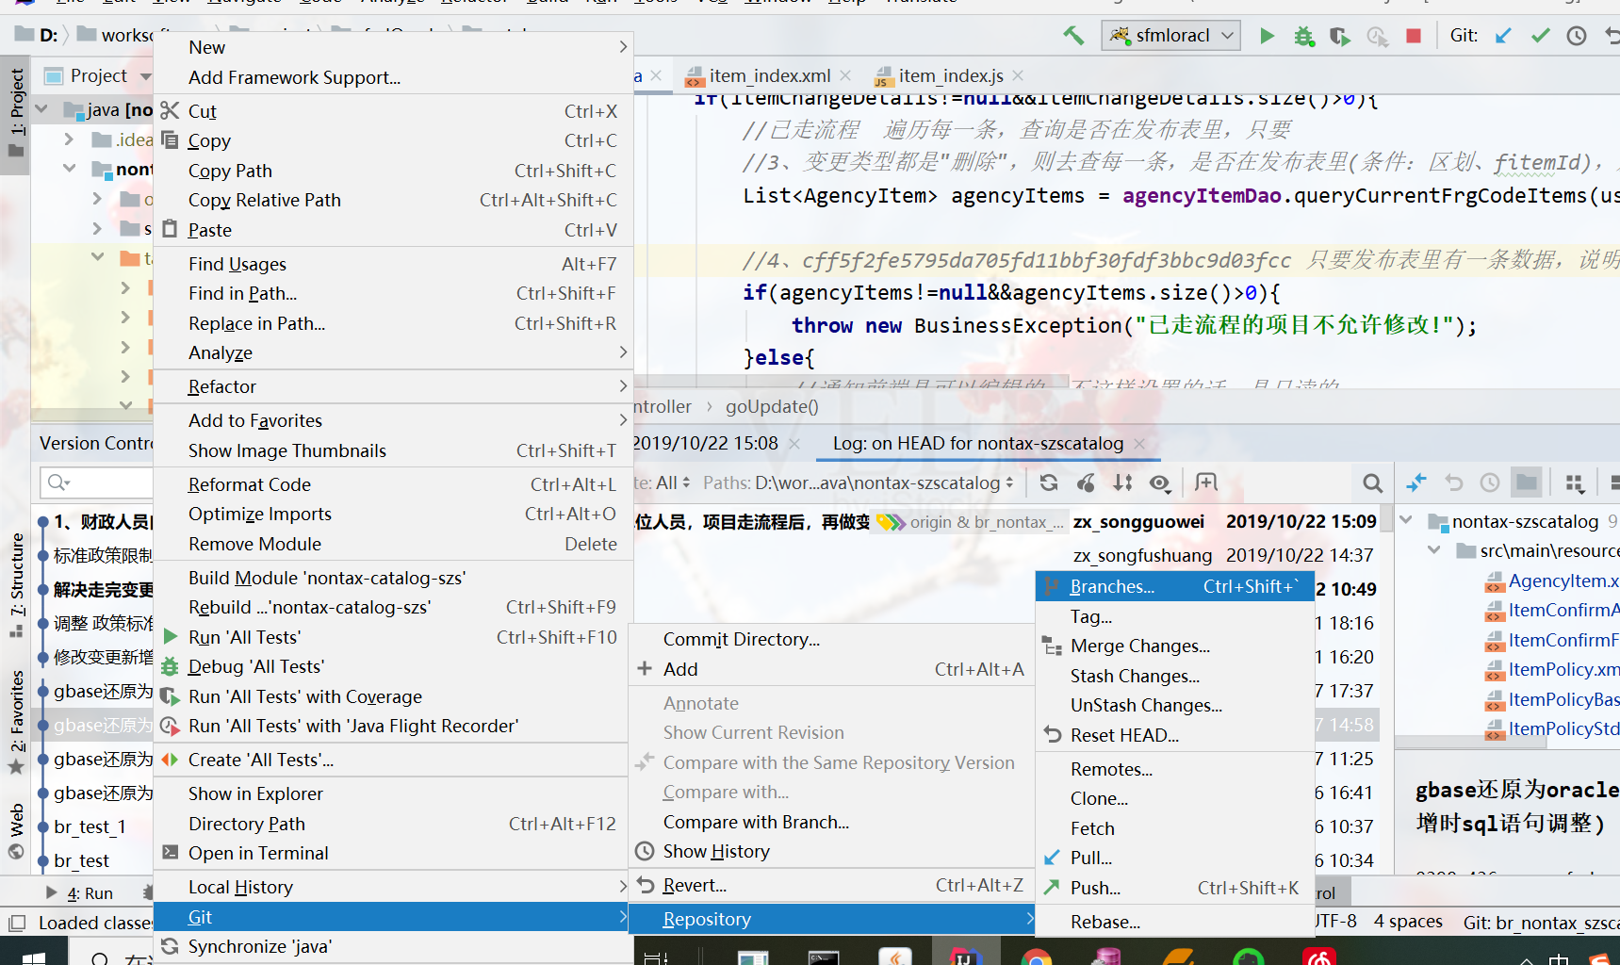The width and height of the screenshot is (1620, 965).
Task: Show Git history clock icon
Action: [1577, 36]
